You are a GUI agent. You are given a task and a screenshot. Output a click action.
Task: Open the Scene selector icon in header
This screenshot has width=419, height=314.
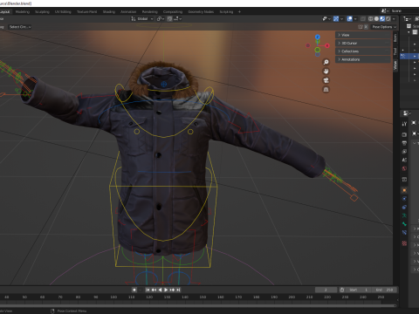click(385, 11)
